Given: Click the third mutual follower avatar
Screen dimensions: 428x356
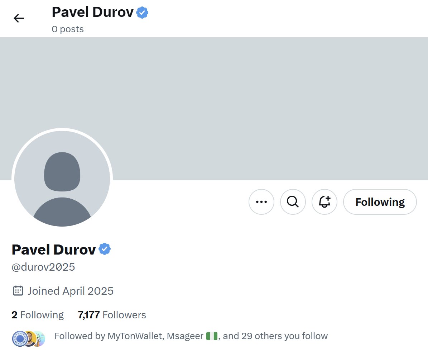Looking at the screenshot, I should [x=40, y=339].
